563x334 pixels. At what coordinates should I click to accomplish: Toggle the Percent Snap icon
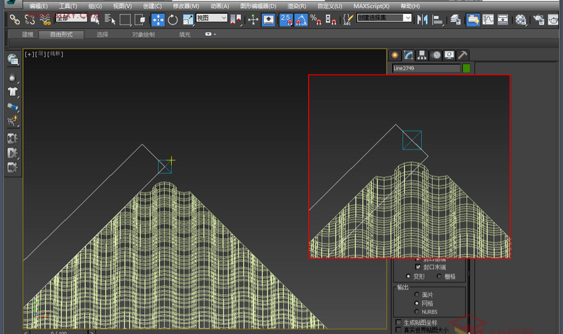coord(315,19)
